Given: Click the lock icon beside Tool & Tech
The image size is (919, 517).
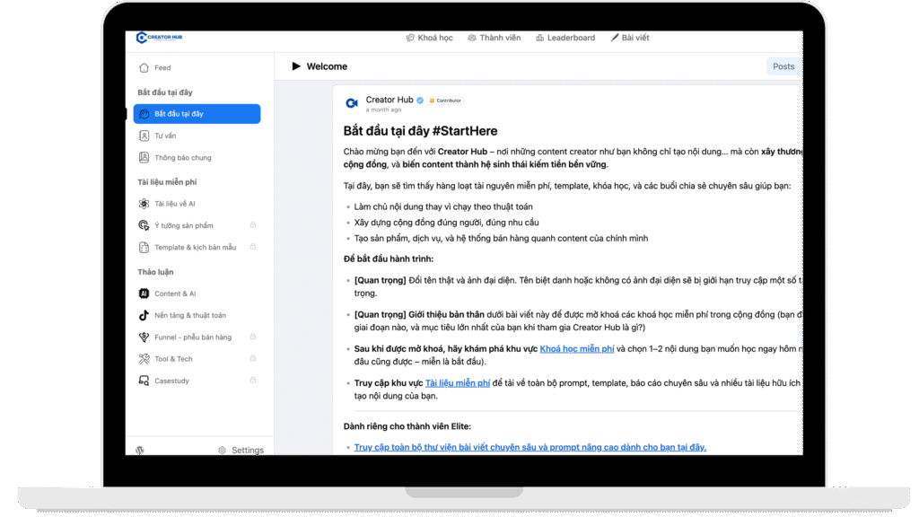Looking at the screenshot, I should (x=252, y=358).
